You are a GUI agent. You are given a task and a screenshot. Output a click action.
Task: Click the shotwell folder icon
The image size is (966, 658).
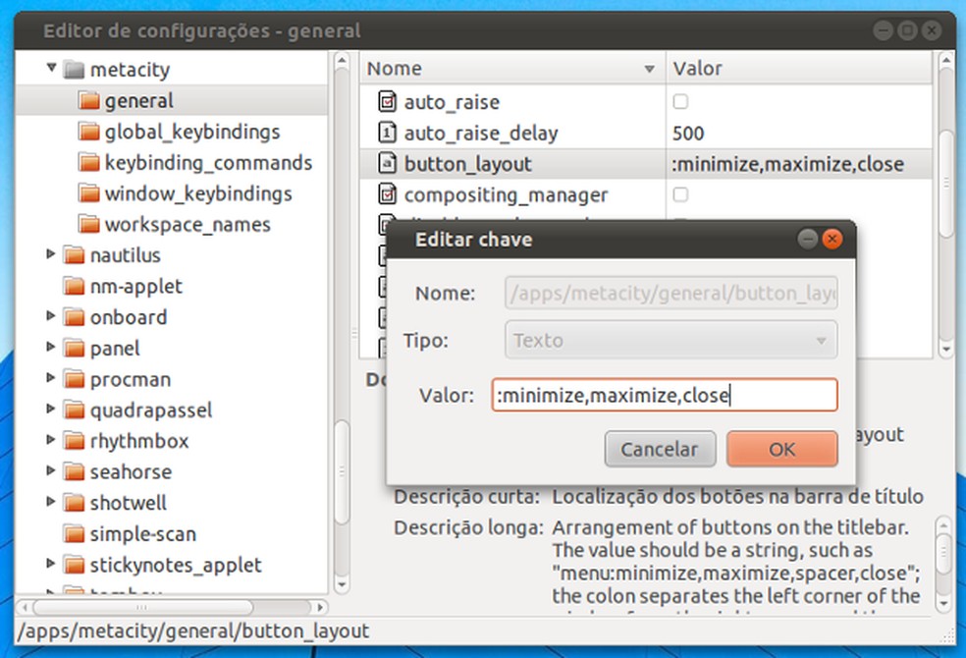point(74,502)
